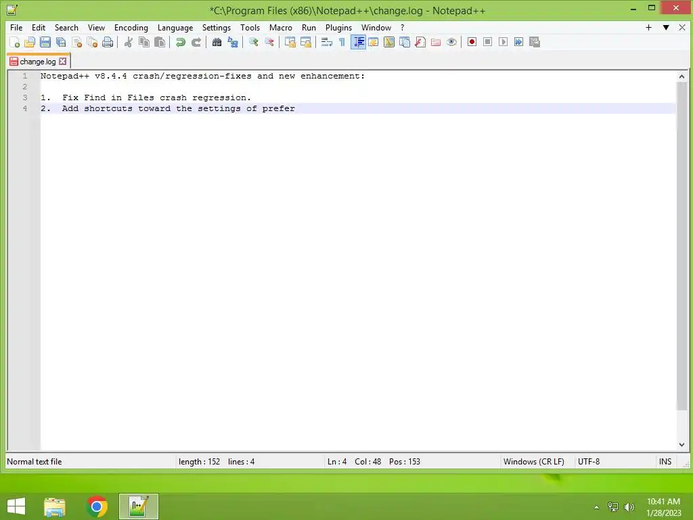Copy selection using the Copy icon

(x=144, y=42)
